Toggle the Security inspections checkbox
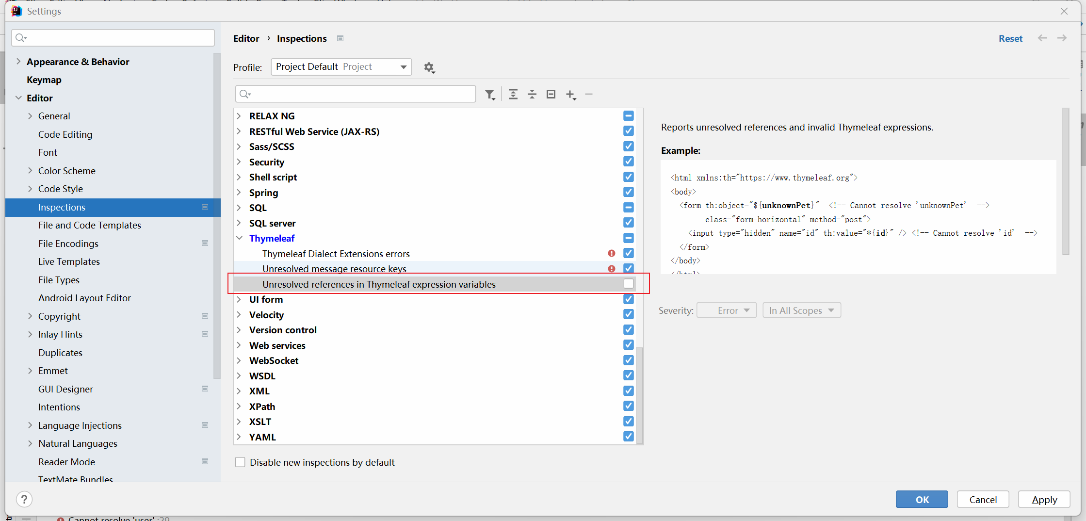1086x521 pixels. coord(629,162)
